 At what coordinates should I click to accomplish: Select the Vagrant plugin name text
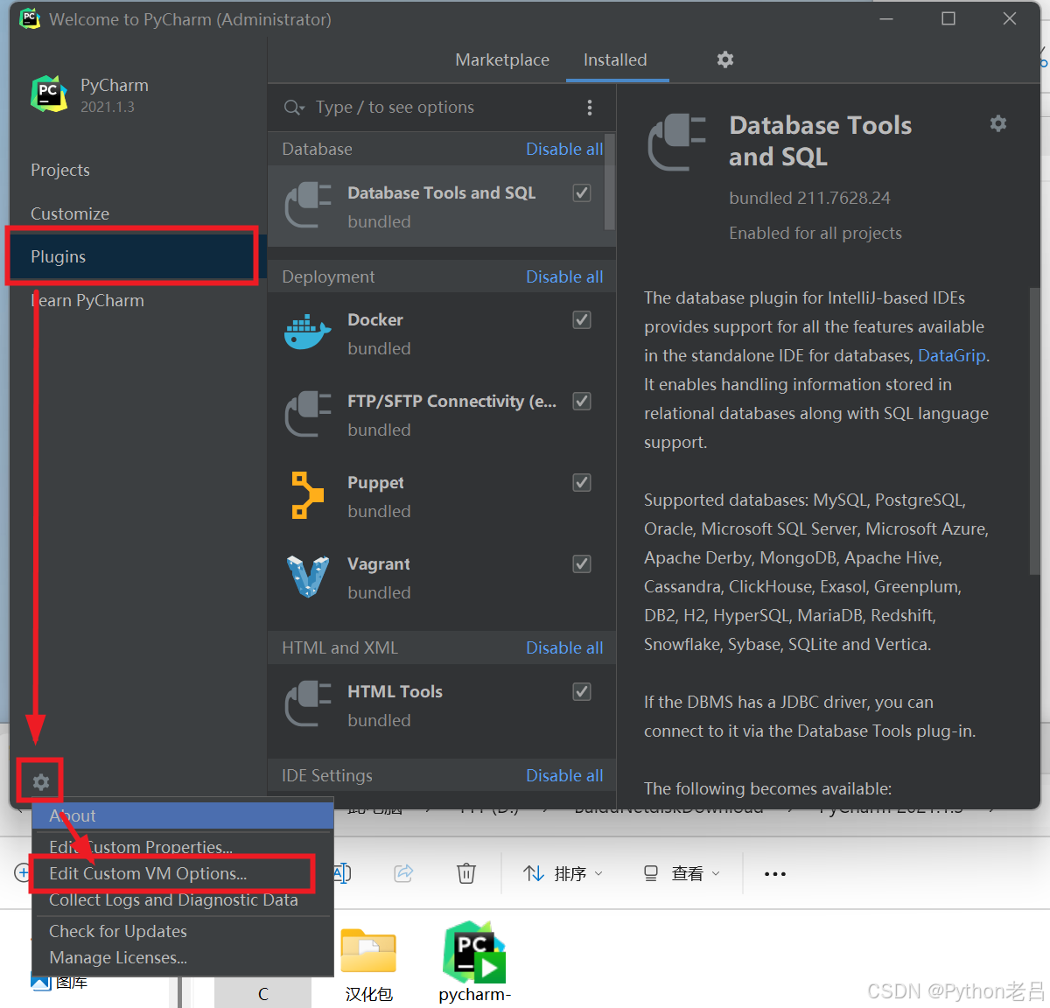[378, 563]
